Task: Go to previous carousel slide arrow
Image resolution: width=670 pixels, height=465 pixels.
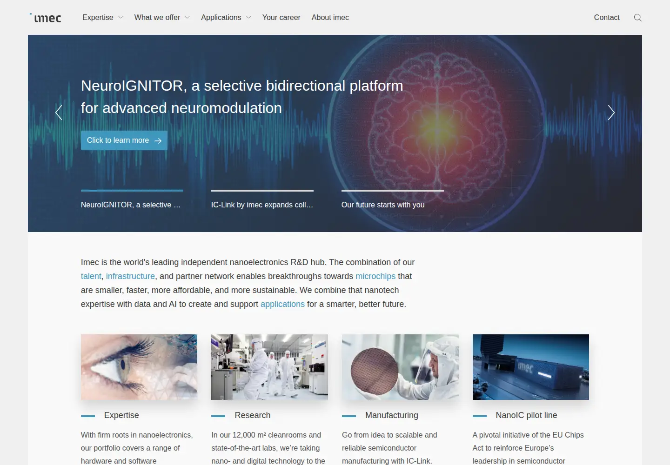Action: pos(59,113)
